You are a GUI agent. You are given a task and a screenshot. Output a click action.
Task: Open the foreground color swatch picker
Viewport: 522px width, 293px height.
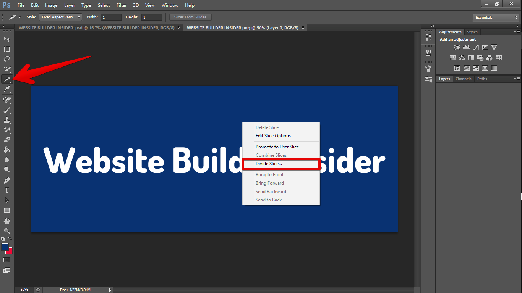point(5,247)
